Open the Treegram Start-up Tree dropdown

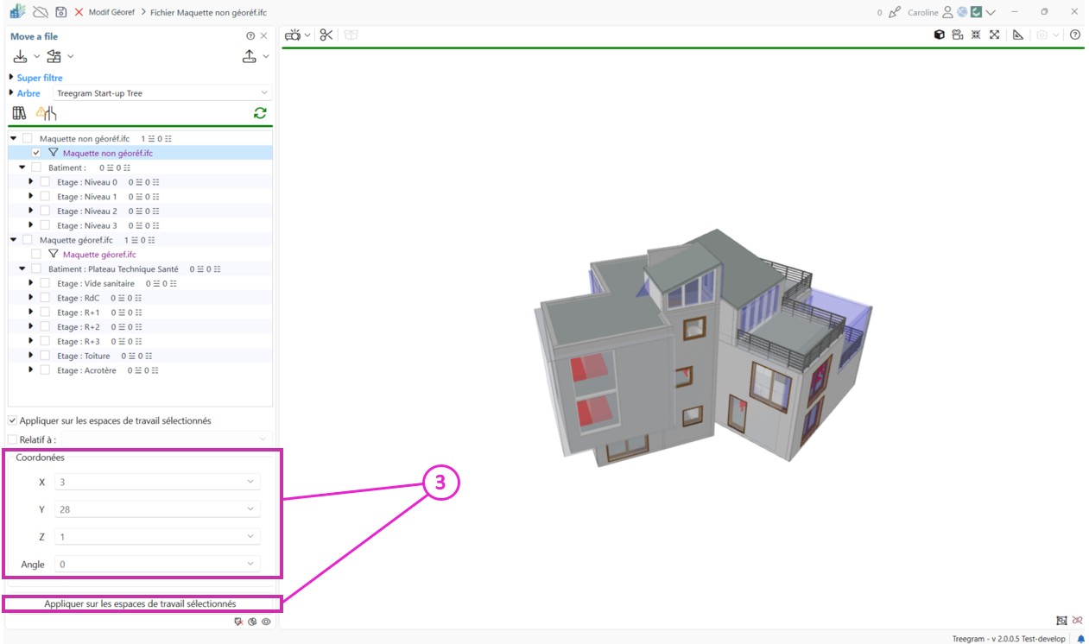162,93
